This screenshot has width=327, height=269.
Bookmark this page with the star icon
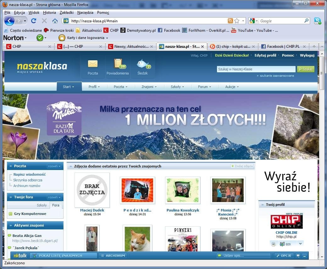click(x=237, y=21)
